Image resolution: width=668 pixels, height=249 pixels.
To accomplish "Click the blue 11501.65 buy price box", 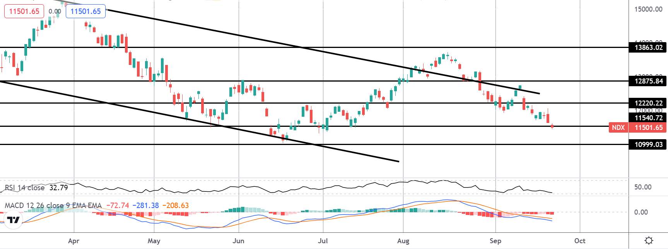I will coord(86,11).
